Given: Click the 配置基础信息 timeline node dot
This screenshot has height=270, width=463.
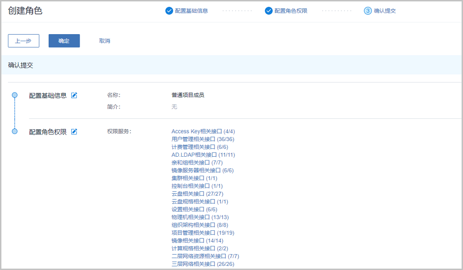Looking at the screenshot, I should point(15,95).
